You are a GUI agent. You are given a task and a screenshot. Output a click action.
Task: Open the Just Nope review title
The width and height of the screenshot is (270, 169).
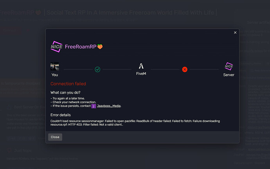[x=23, y=151]
